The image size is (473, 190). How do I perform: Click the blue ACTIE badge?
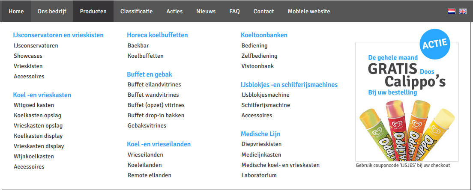435,43
